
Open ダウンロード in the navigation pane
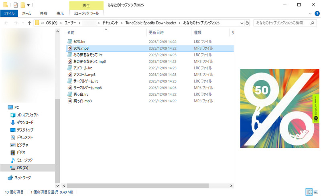pos(22,122)
